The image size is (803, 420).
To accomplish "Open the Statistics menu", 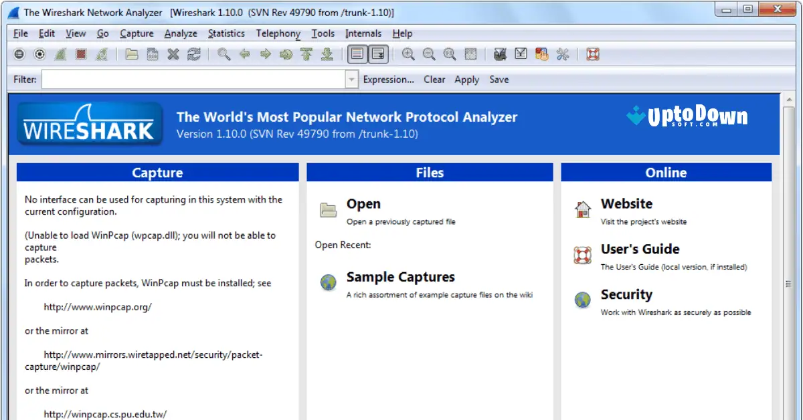I will click(226, 33).
